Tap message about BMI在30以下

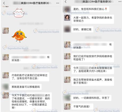[x=31, y=101]
